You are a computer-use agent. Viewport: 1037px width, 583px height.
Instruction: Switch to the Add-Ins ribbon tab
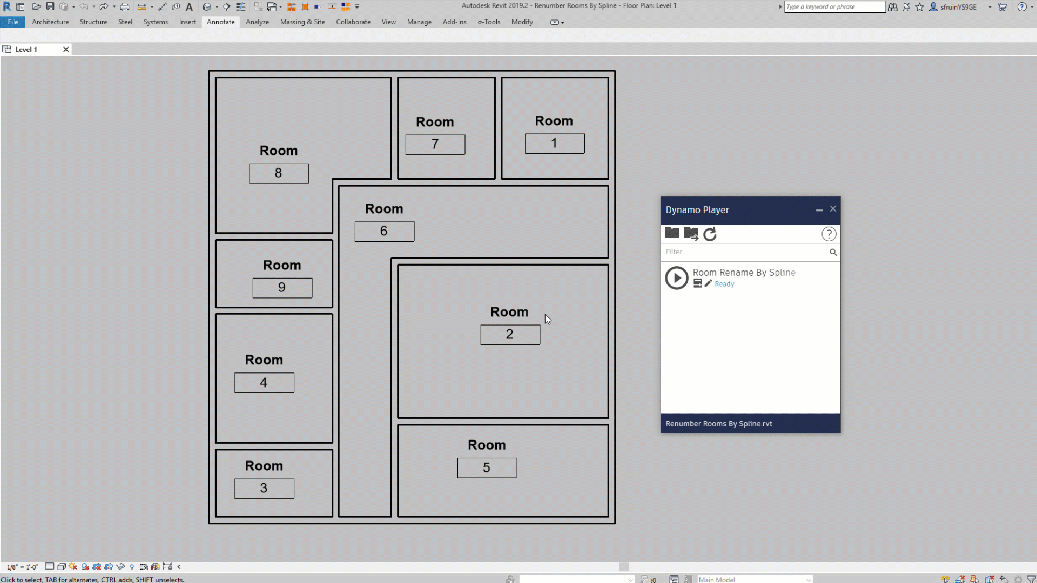[x=454, y=22]
